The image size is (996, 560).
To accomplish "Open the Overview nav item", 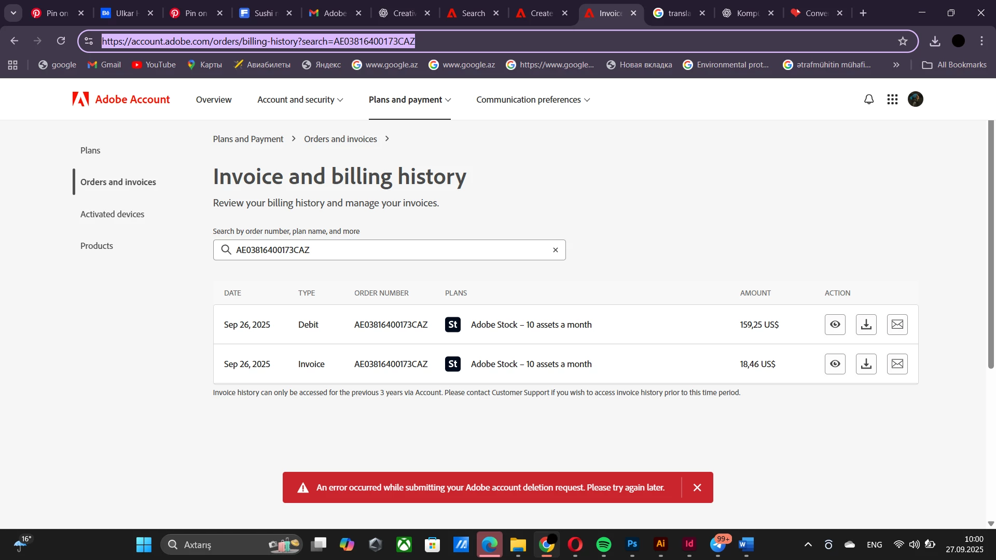I will (214, 100).
